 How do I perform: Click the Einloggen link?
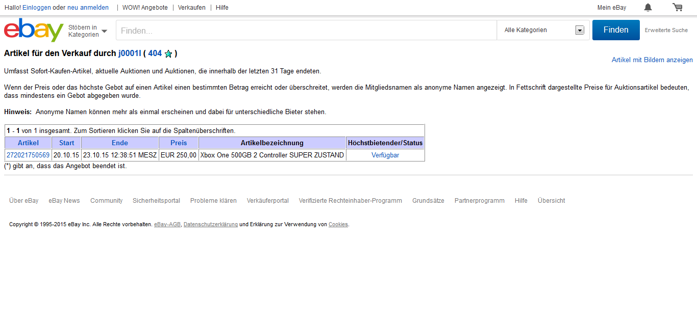coord(37,8)
